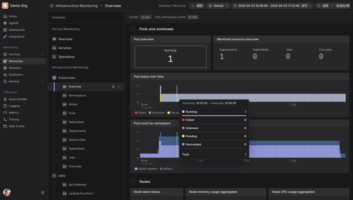
Task: Toggle the side panel icon beside Infrastructure Monitoring
Action: (52, 6)
